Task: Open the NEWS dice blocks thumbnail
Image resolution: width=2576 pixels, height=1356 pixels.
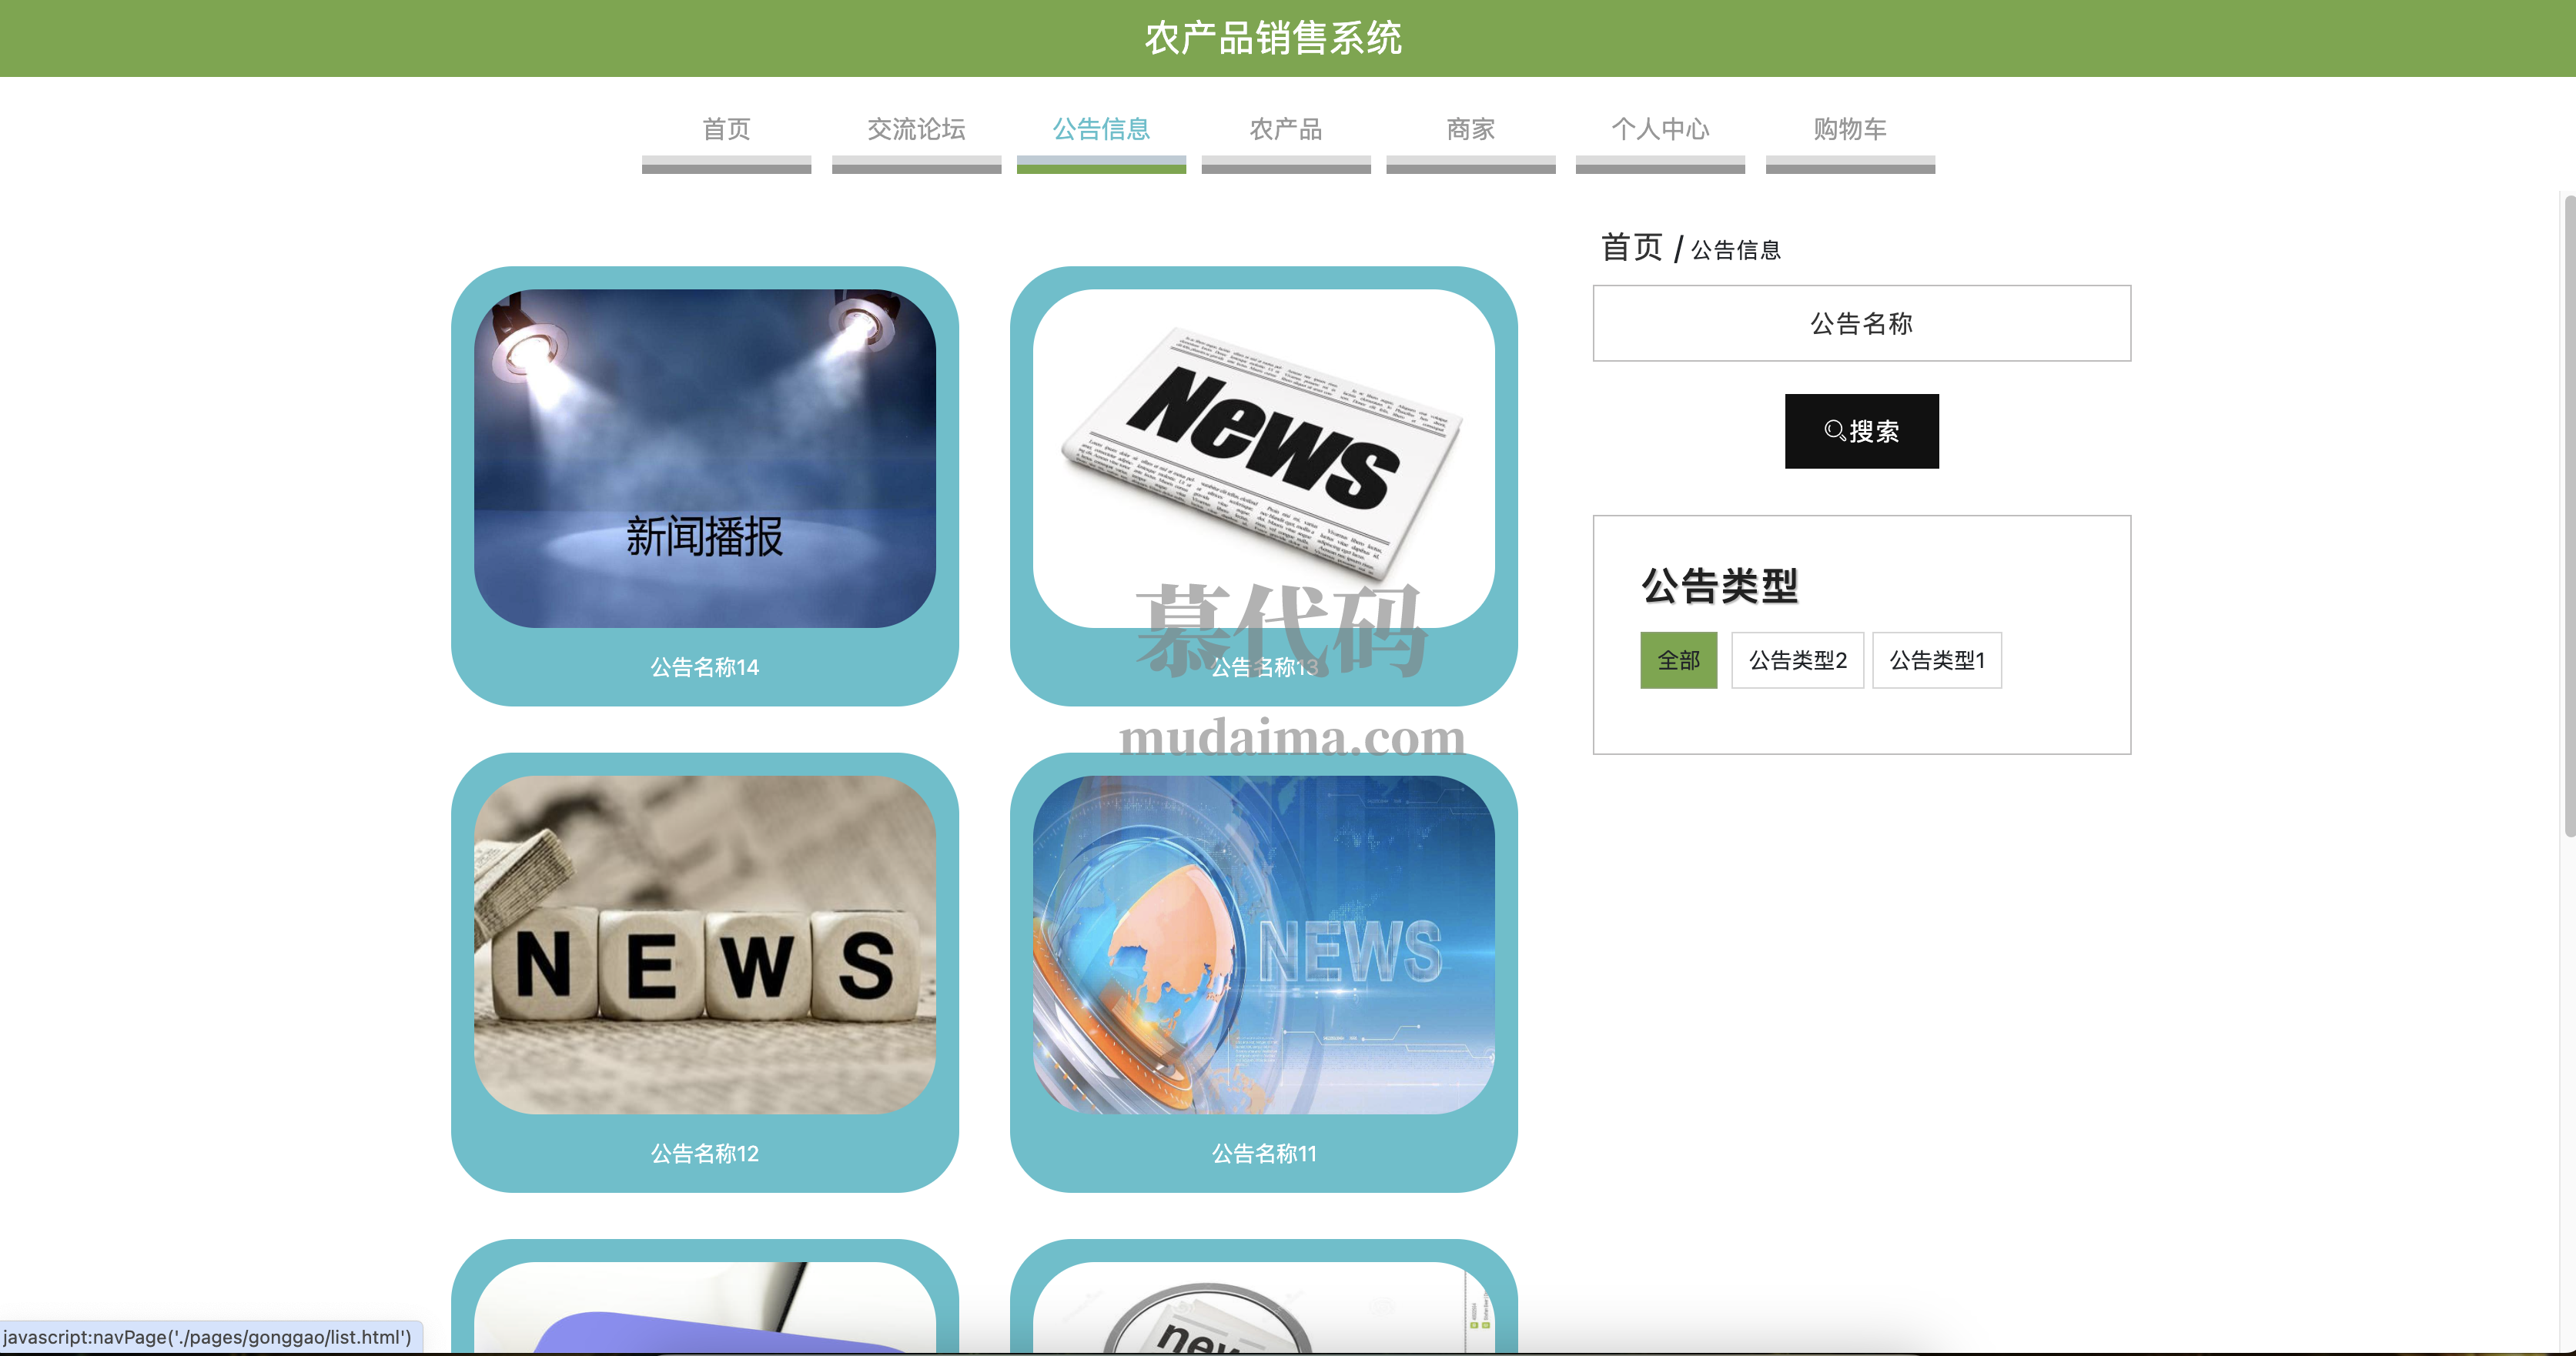Action: coord(704,944)
